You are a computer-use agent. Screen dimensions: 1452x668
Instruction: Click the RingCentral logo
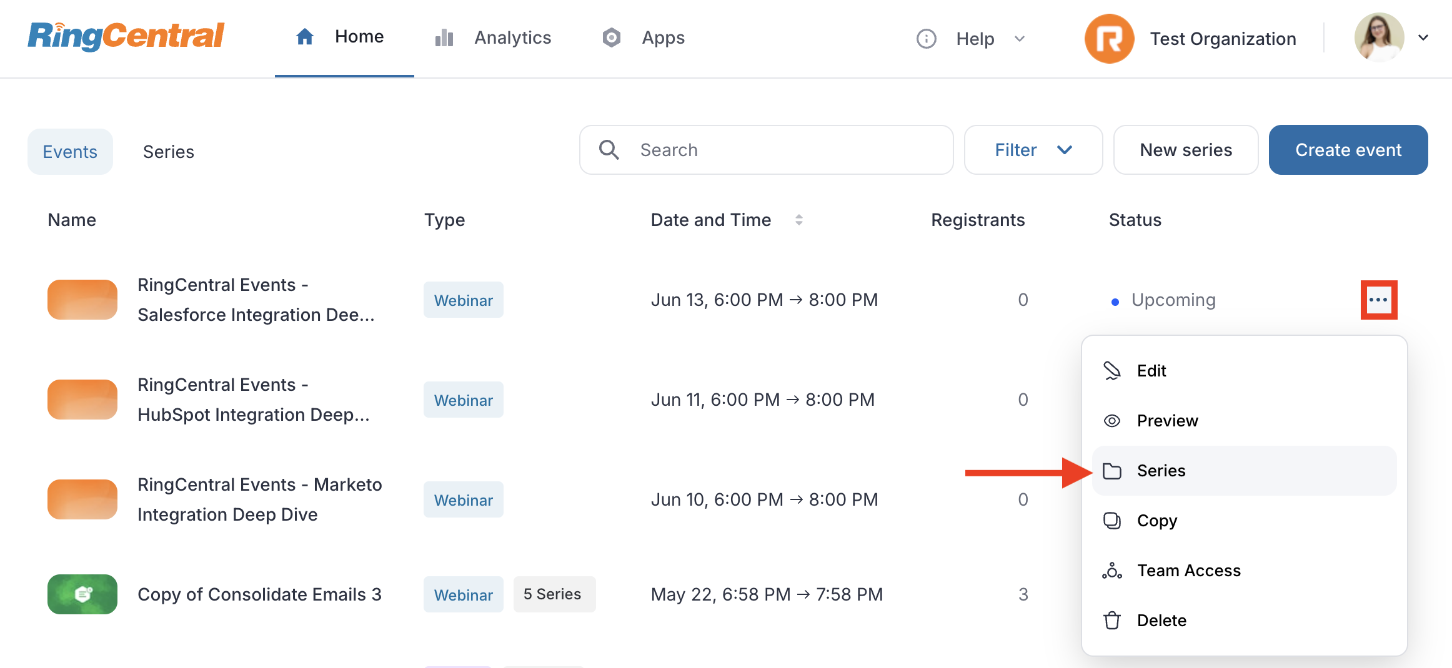click(x=126, y=36)
